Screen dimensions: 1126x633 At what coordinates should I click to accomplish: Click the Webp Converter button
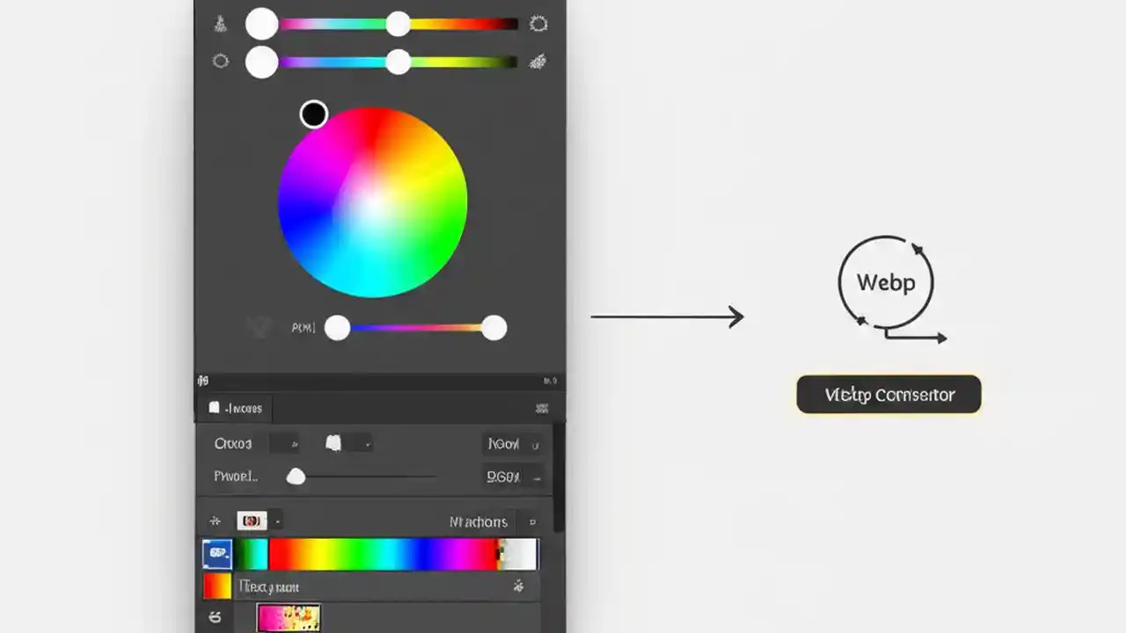click(x=888, y=394)
